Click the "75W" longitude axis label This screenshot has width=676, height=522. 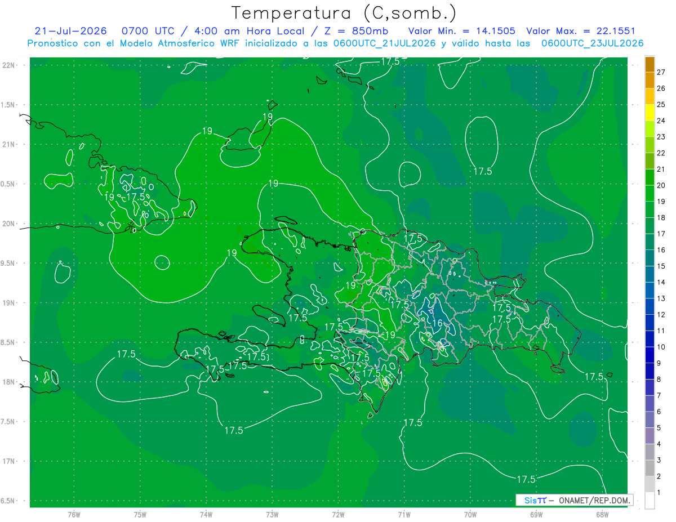[140, 514]
